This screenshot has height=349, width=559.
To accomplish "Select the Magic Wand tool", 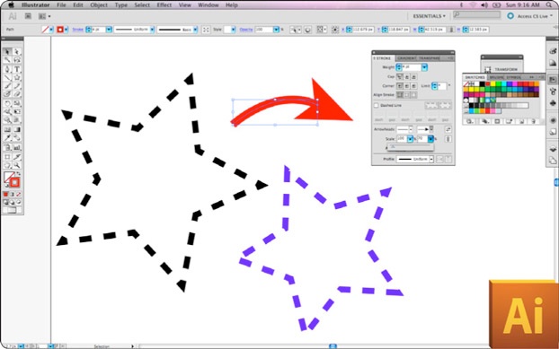I will pyautogui.click(x=7, y=60).
